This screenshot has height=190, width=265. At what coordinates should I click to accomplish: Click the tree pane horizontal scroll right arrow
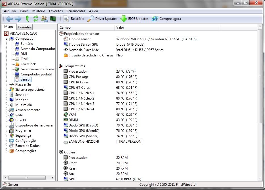tap(52, 178)
